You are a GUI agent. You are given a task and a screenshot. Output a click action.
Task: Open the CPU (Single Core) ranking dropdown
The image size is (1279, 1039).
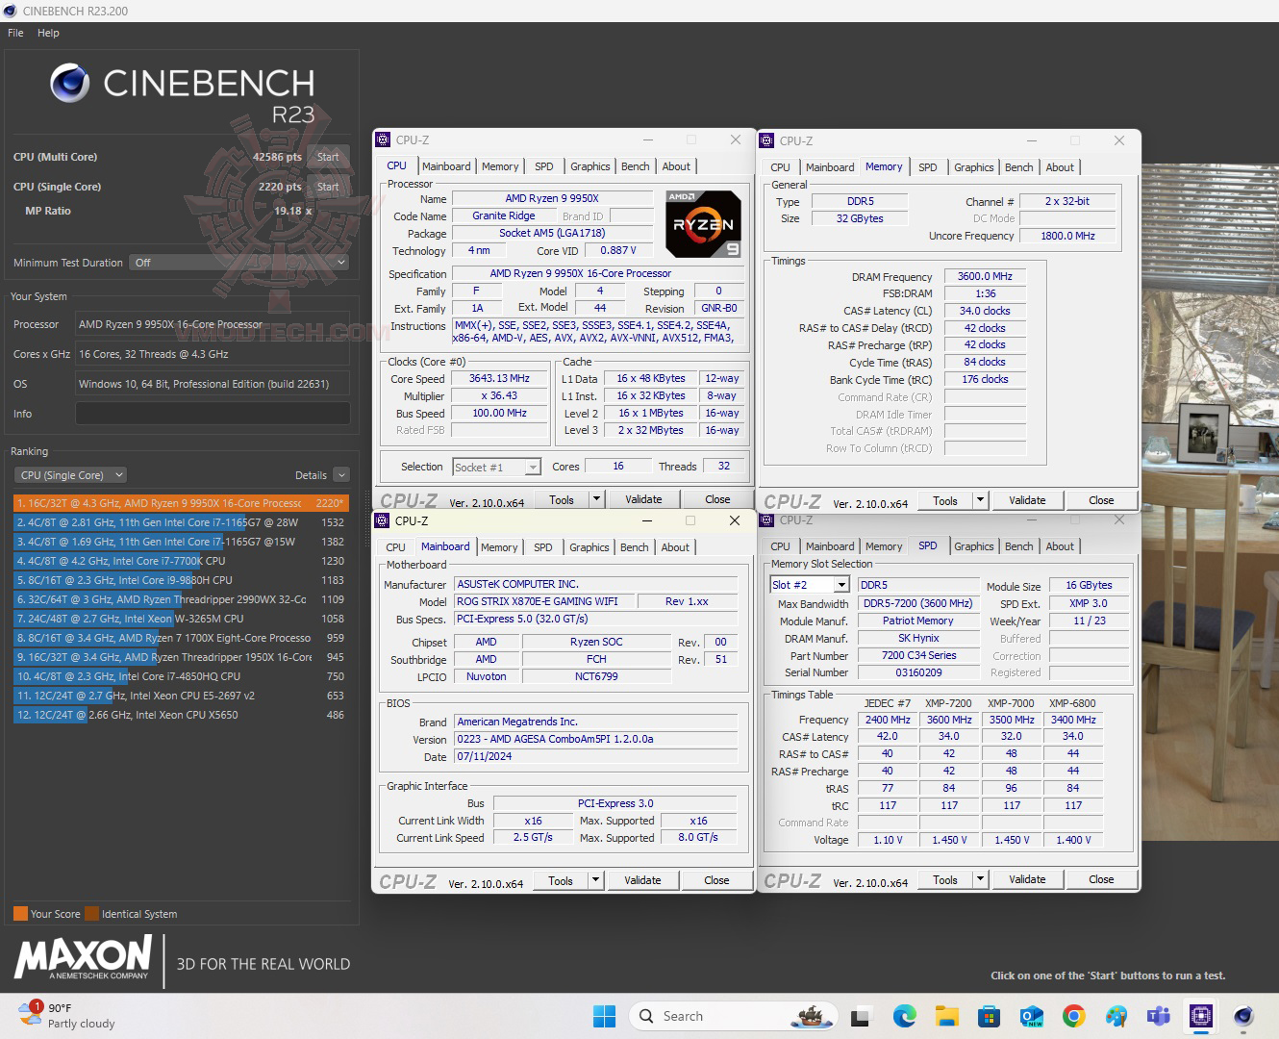pyautogui.click(x=69, y=474)
